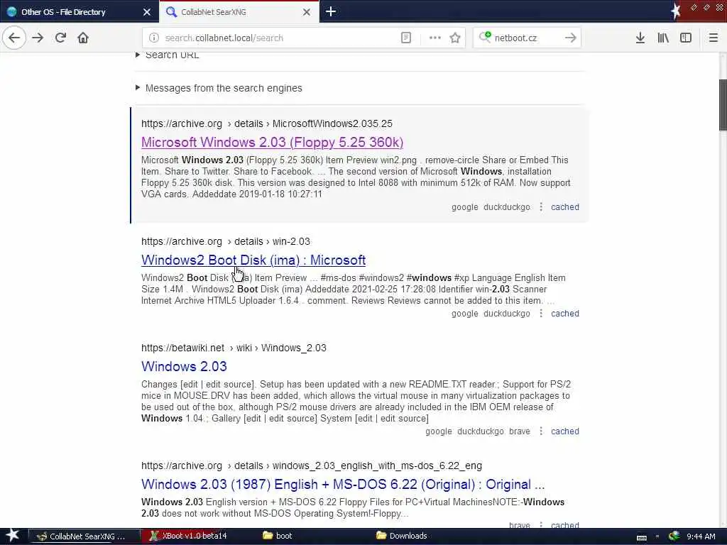Click the 9:44 AM clock

click(x=701, y=536)
